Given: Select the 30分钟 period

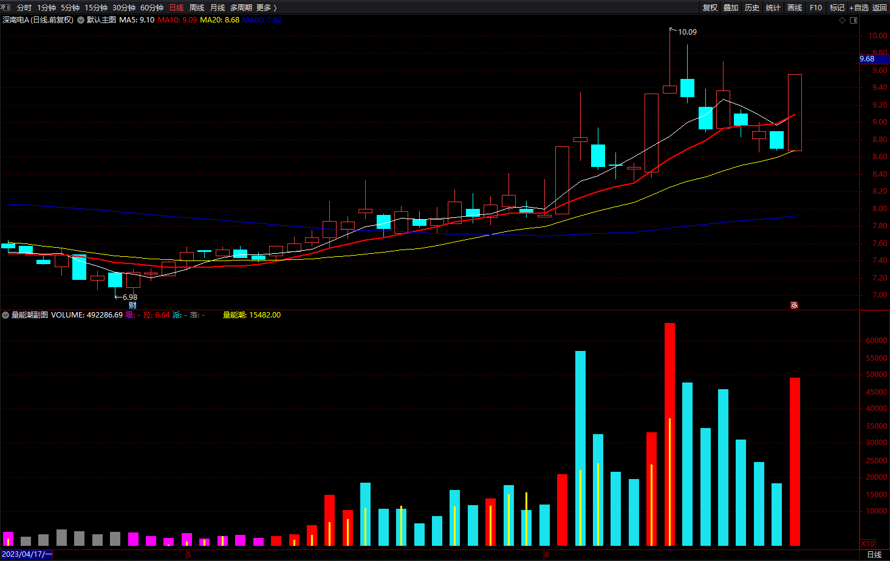Looking at the screenshot, I should point(124,7).
